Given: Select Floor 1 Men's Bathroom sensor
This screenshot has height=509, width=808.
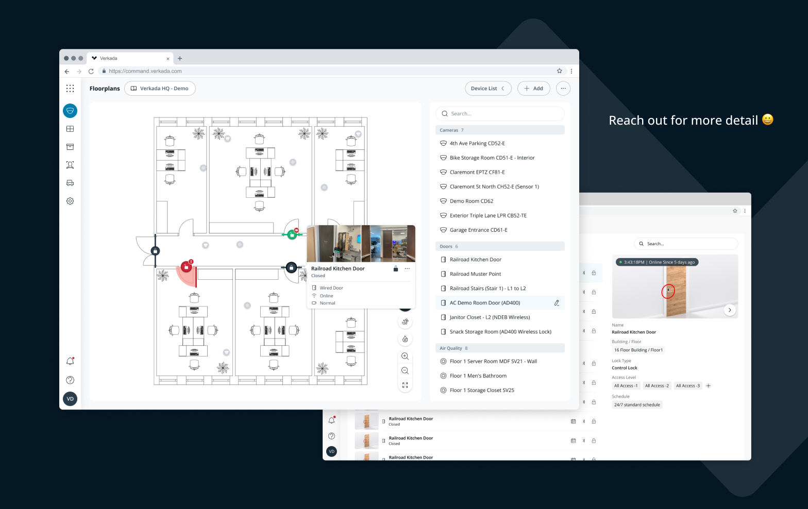Looking at the screenshot, I should pos(500,376).
